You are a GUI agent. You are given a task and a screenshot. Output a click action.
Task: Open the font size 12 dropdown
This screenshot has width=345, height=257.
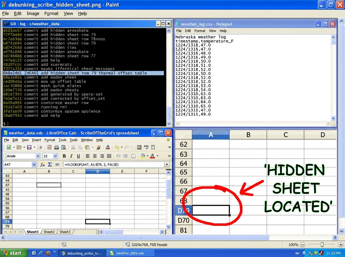pos(55,156)
